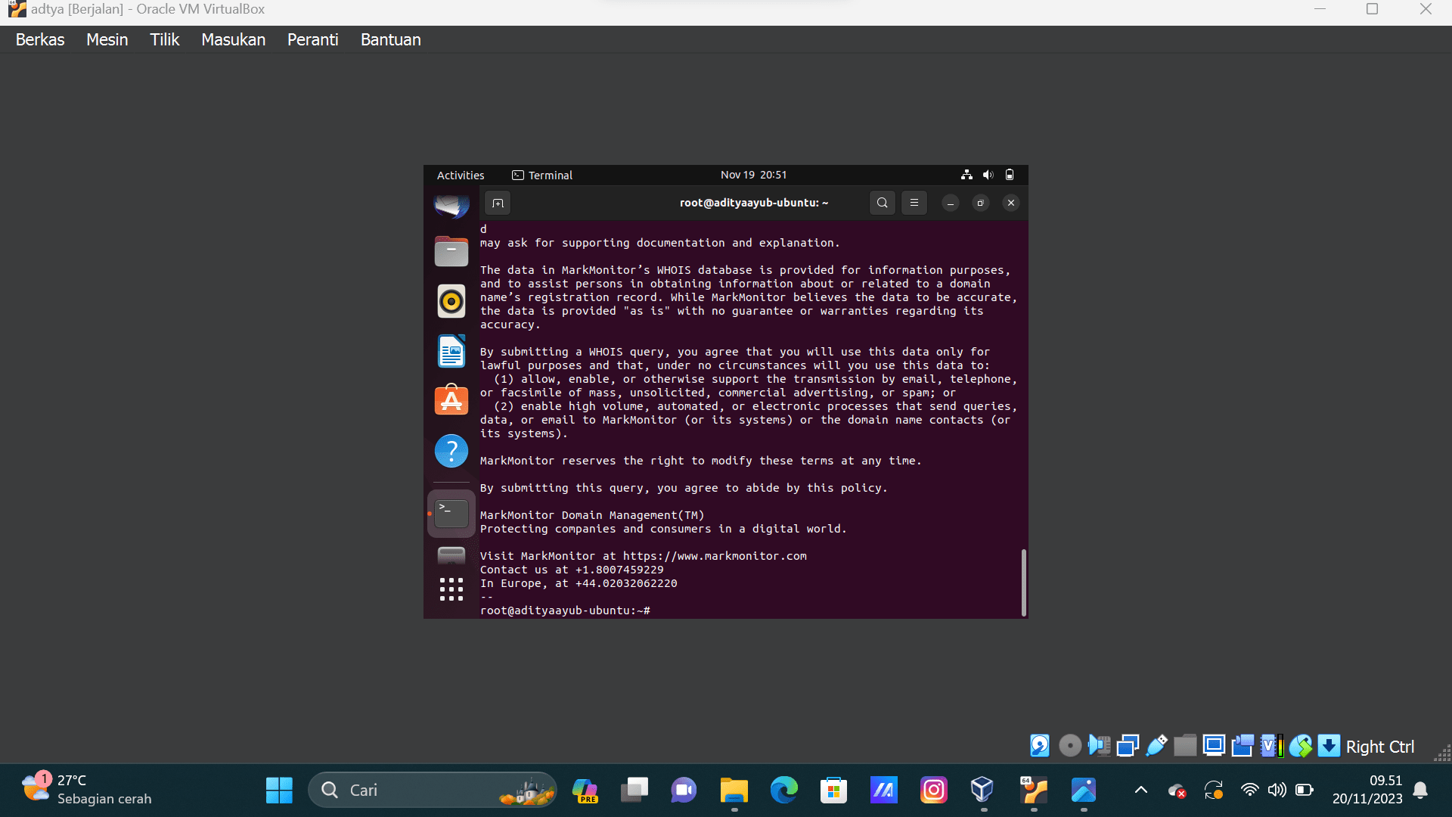Open File Explorer from the taskbar
1452x817 pixels.
[734, 790]
